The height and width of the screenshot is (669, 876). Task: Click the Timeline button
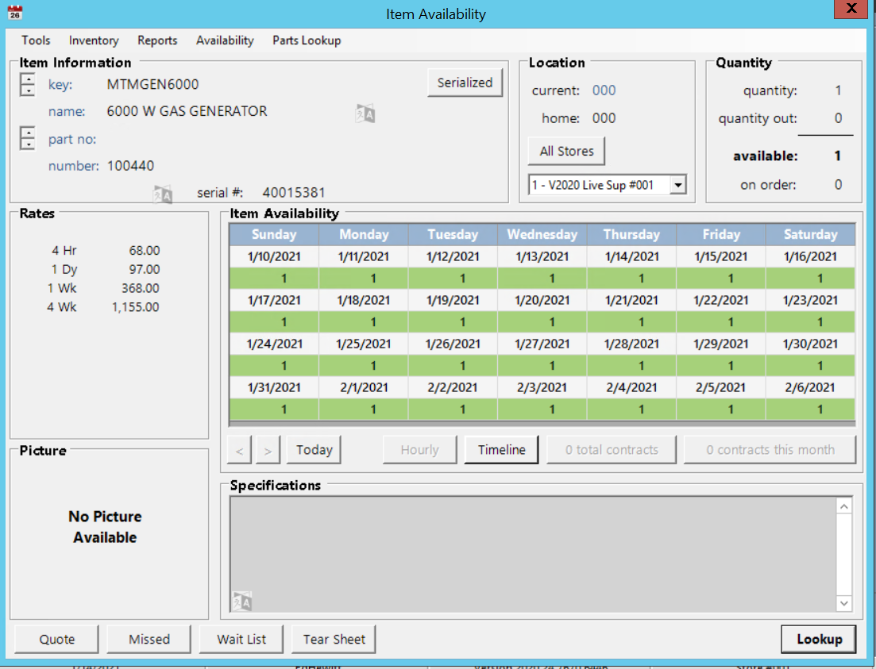coord(501,450)
